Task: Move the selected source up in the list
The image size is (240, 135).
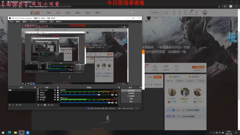Action: (49, 105)
